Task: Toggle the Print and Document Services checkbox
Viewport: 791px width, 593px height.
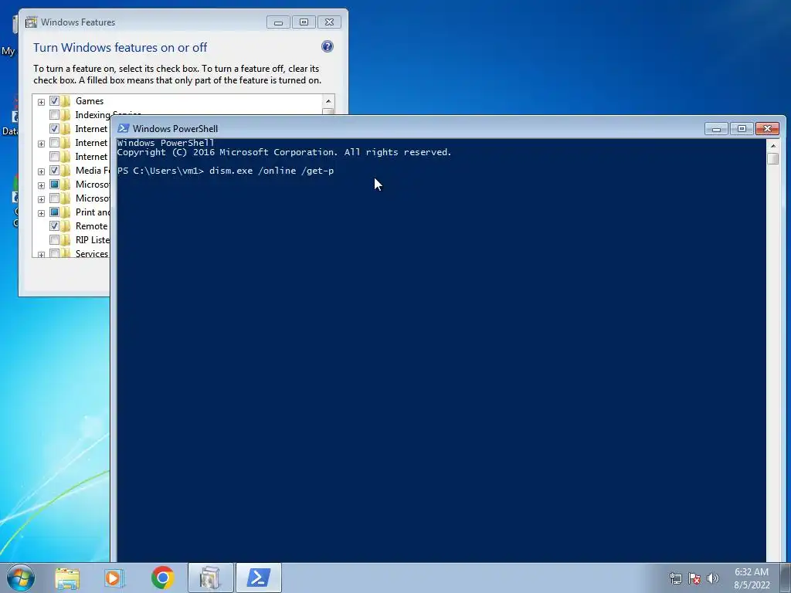Action: pos(55,212)
